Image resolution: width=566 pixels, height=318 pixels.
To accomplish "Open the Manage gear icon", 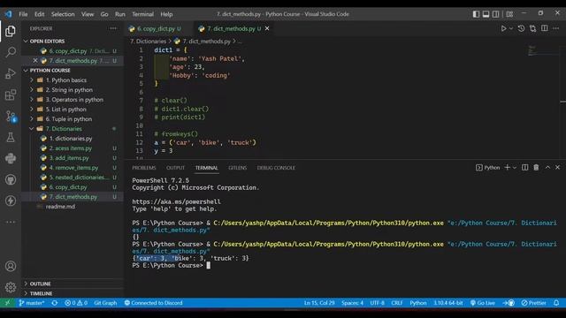I will point(11,287).
